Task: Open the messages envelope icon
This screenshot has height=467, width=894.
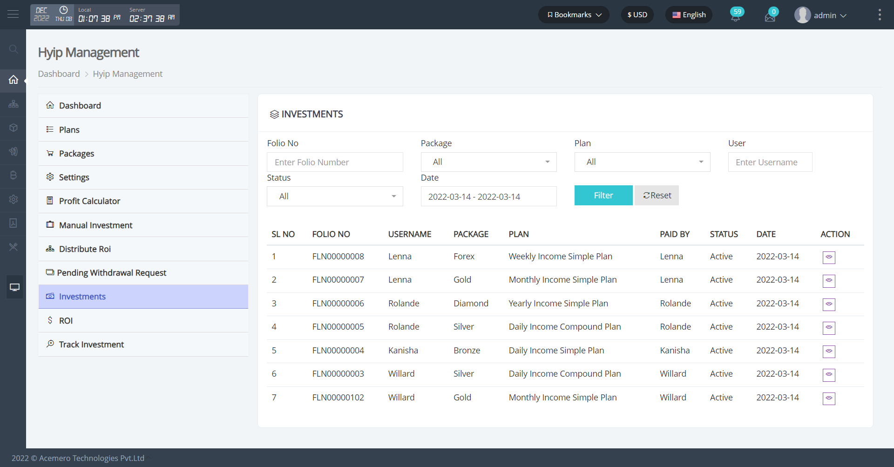Action: [770, 16]
